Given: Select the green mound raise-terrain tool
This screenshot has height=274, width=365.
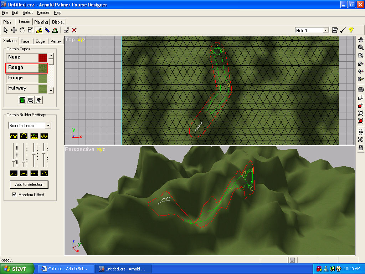Looking at the screenshot, I should click(55, 30).
